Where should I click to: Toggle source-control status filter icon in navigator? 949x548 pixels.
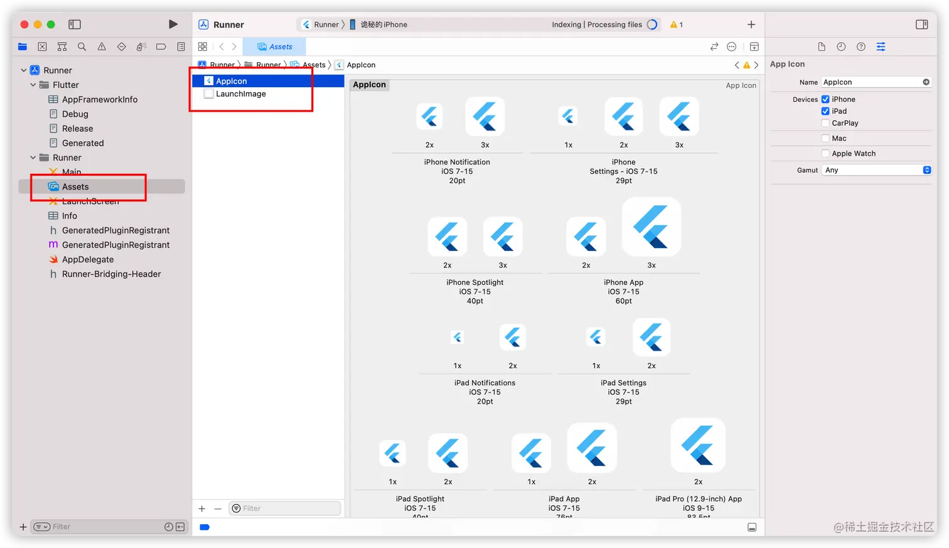180,527
